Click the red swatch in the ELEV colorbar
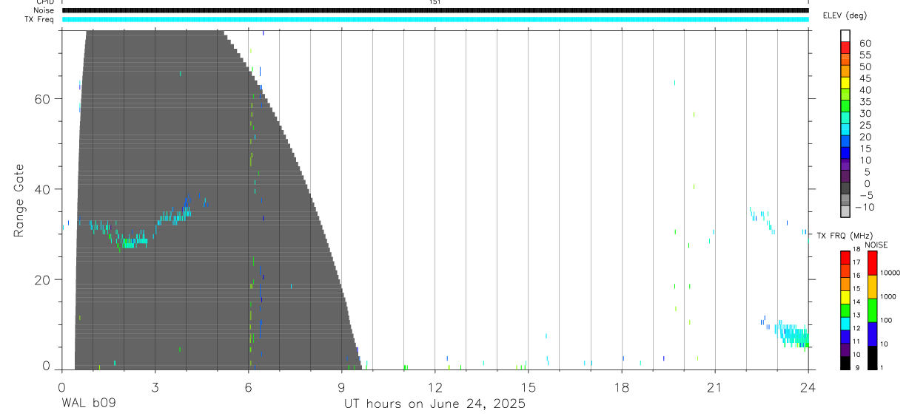The width and height of the screenshot is (909, 419). 845,47
